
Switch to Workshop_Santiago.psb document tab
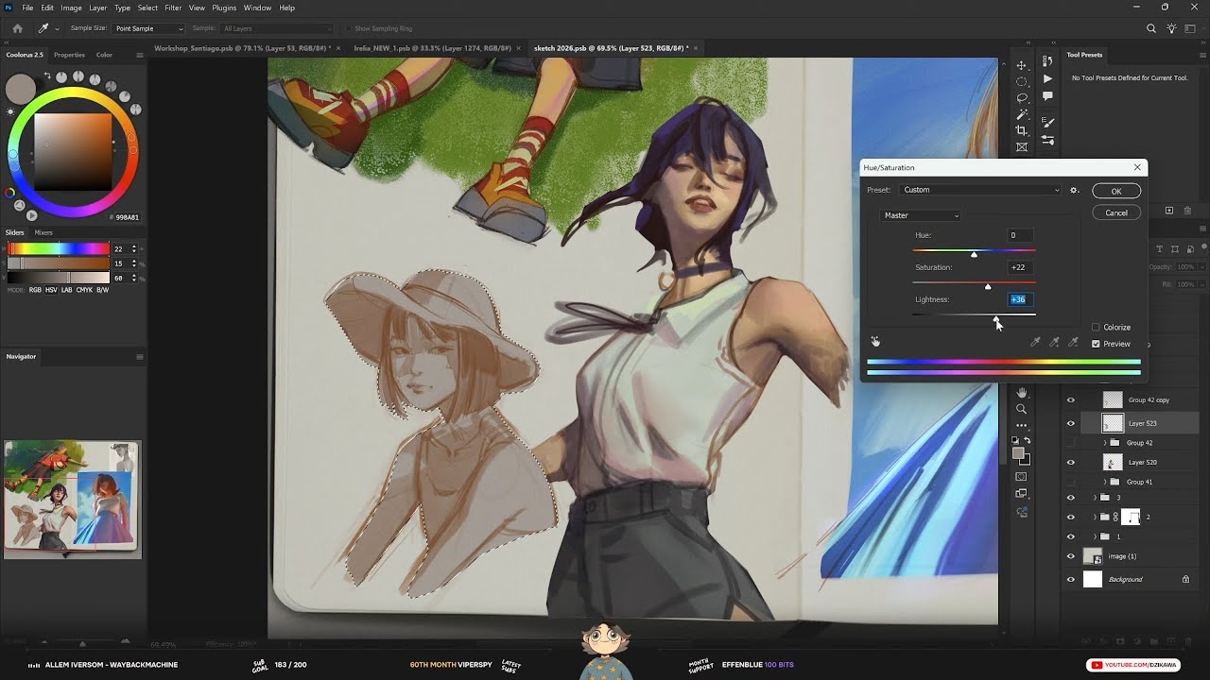pyautogui.click(x=241, y=47)
